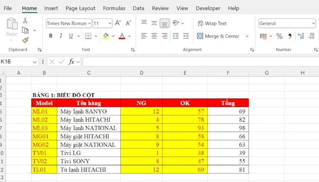Screen dimensions: 319x182
Task: Toggle Bold formatting
Action: [x=51, y=36]
